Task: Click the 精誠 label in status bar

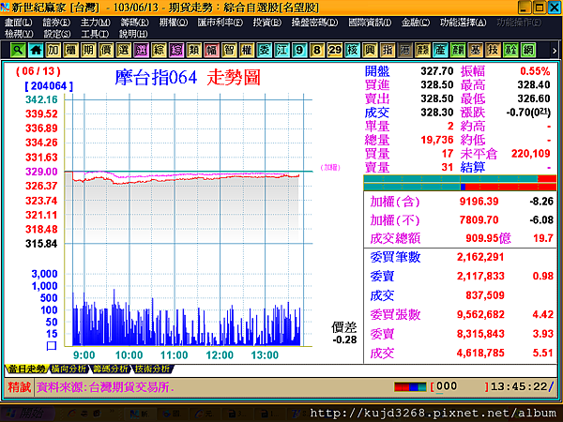Action: coord(19,387)
